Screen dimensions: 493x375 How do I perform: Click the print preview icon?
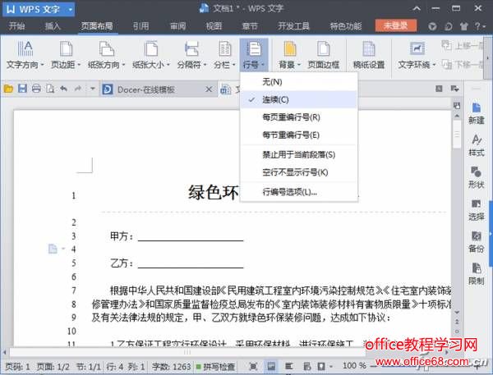click(50, 89)
